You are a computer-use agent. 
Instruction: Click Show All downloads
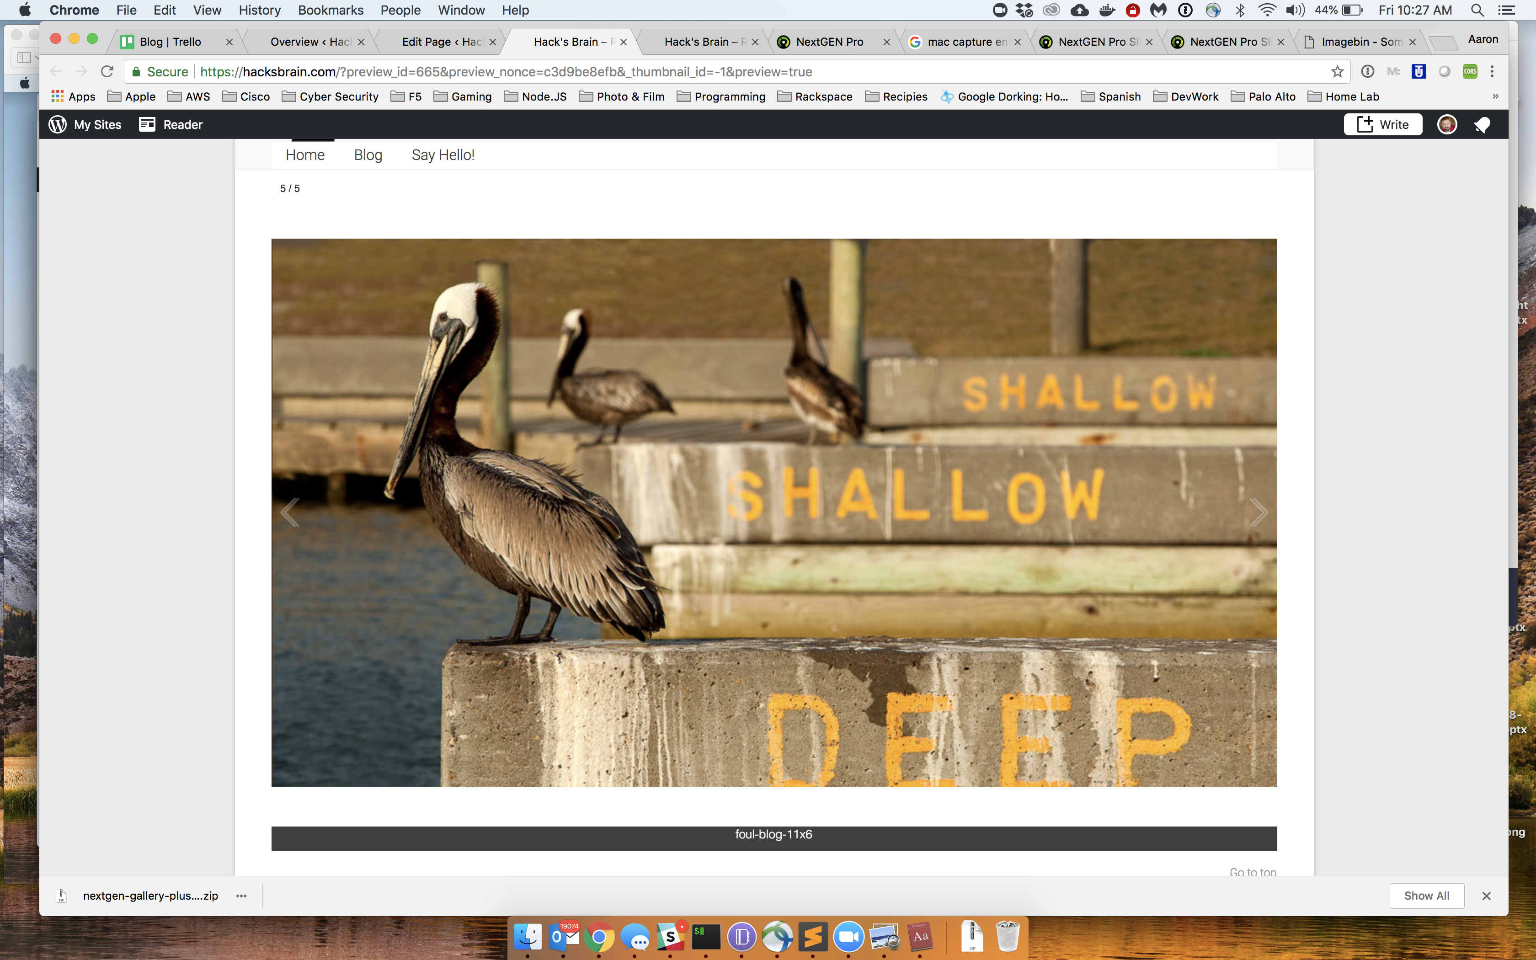tap(1426, 895)
